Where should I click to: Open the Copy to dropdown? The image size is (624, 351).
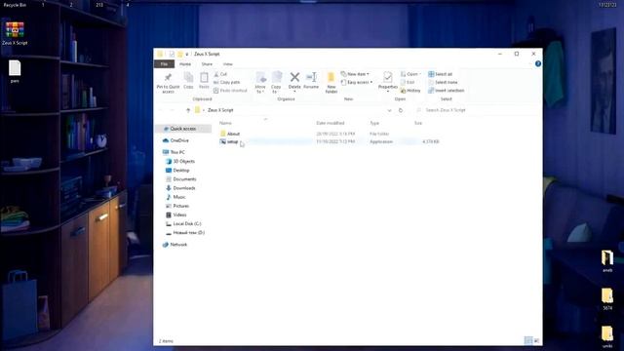[276, 83]
